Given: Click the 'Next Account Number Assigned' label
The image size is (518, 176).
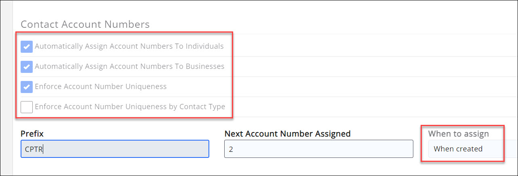Looking at the screenshot, I should [x=287, y=133].
